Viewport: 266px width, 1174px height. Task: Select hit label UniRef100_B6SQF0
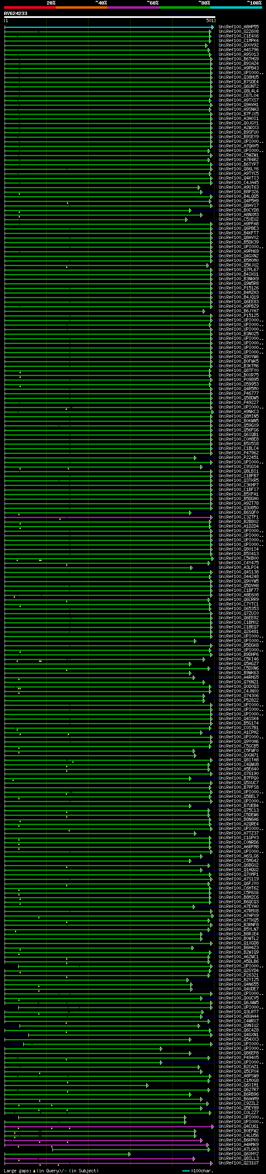pos(239,513)
